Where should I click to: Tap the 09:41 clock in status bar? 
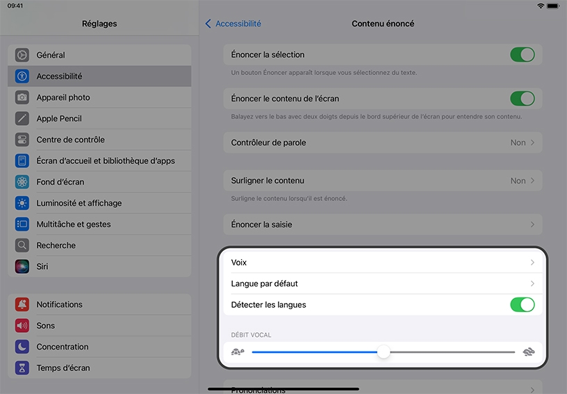[15, 6]
